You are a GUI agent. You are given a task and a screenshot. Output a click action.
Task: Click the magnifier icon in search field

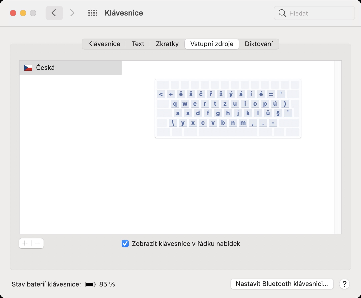[282, 13]
